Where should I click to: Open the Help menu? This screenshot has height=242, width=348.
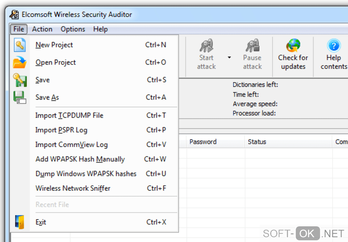pos(100,29)
